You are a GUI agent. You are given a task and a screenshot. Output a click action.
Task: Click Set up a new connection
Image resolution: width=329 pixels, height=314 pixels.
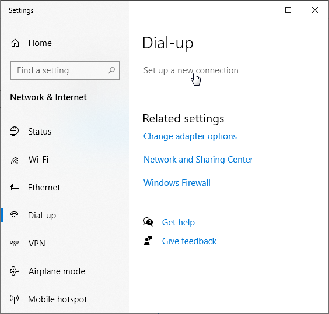[191, 70]
